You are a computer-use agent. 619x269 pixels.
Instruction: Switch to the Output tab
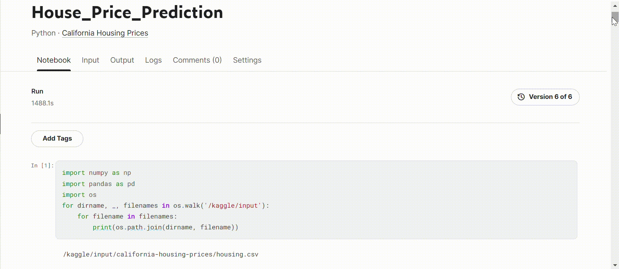tap(122, 60)
